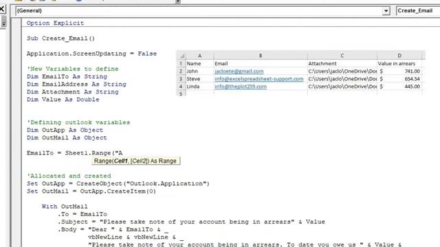This screenshot has height=247, width=440.
Task: Click the "Dim OutApp As Object" line
Action: tap(65, 130)
